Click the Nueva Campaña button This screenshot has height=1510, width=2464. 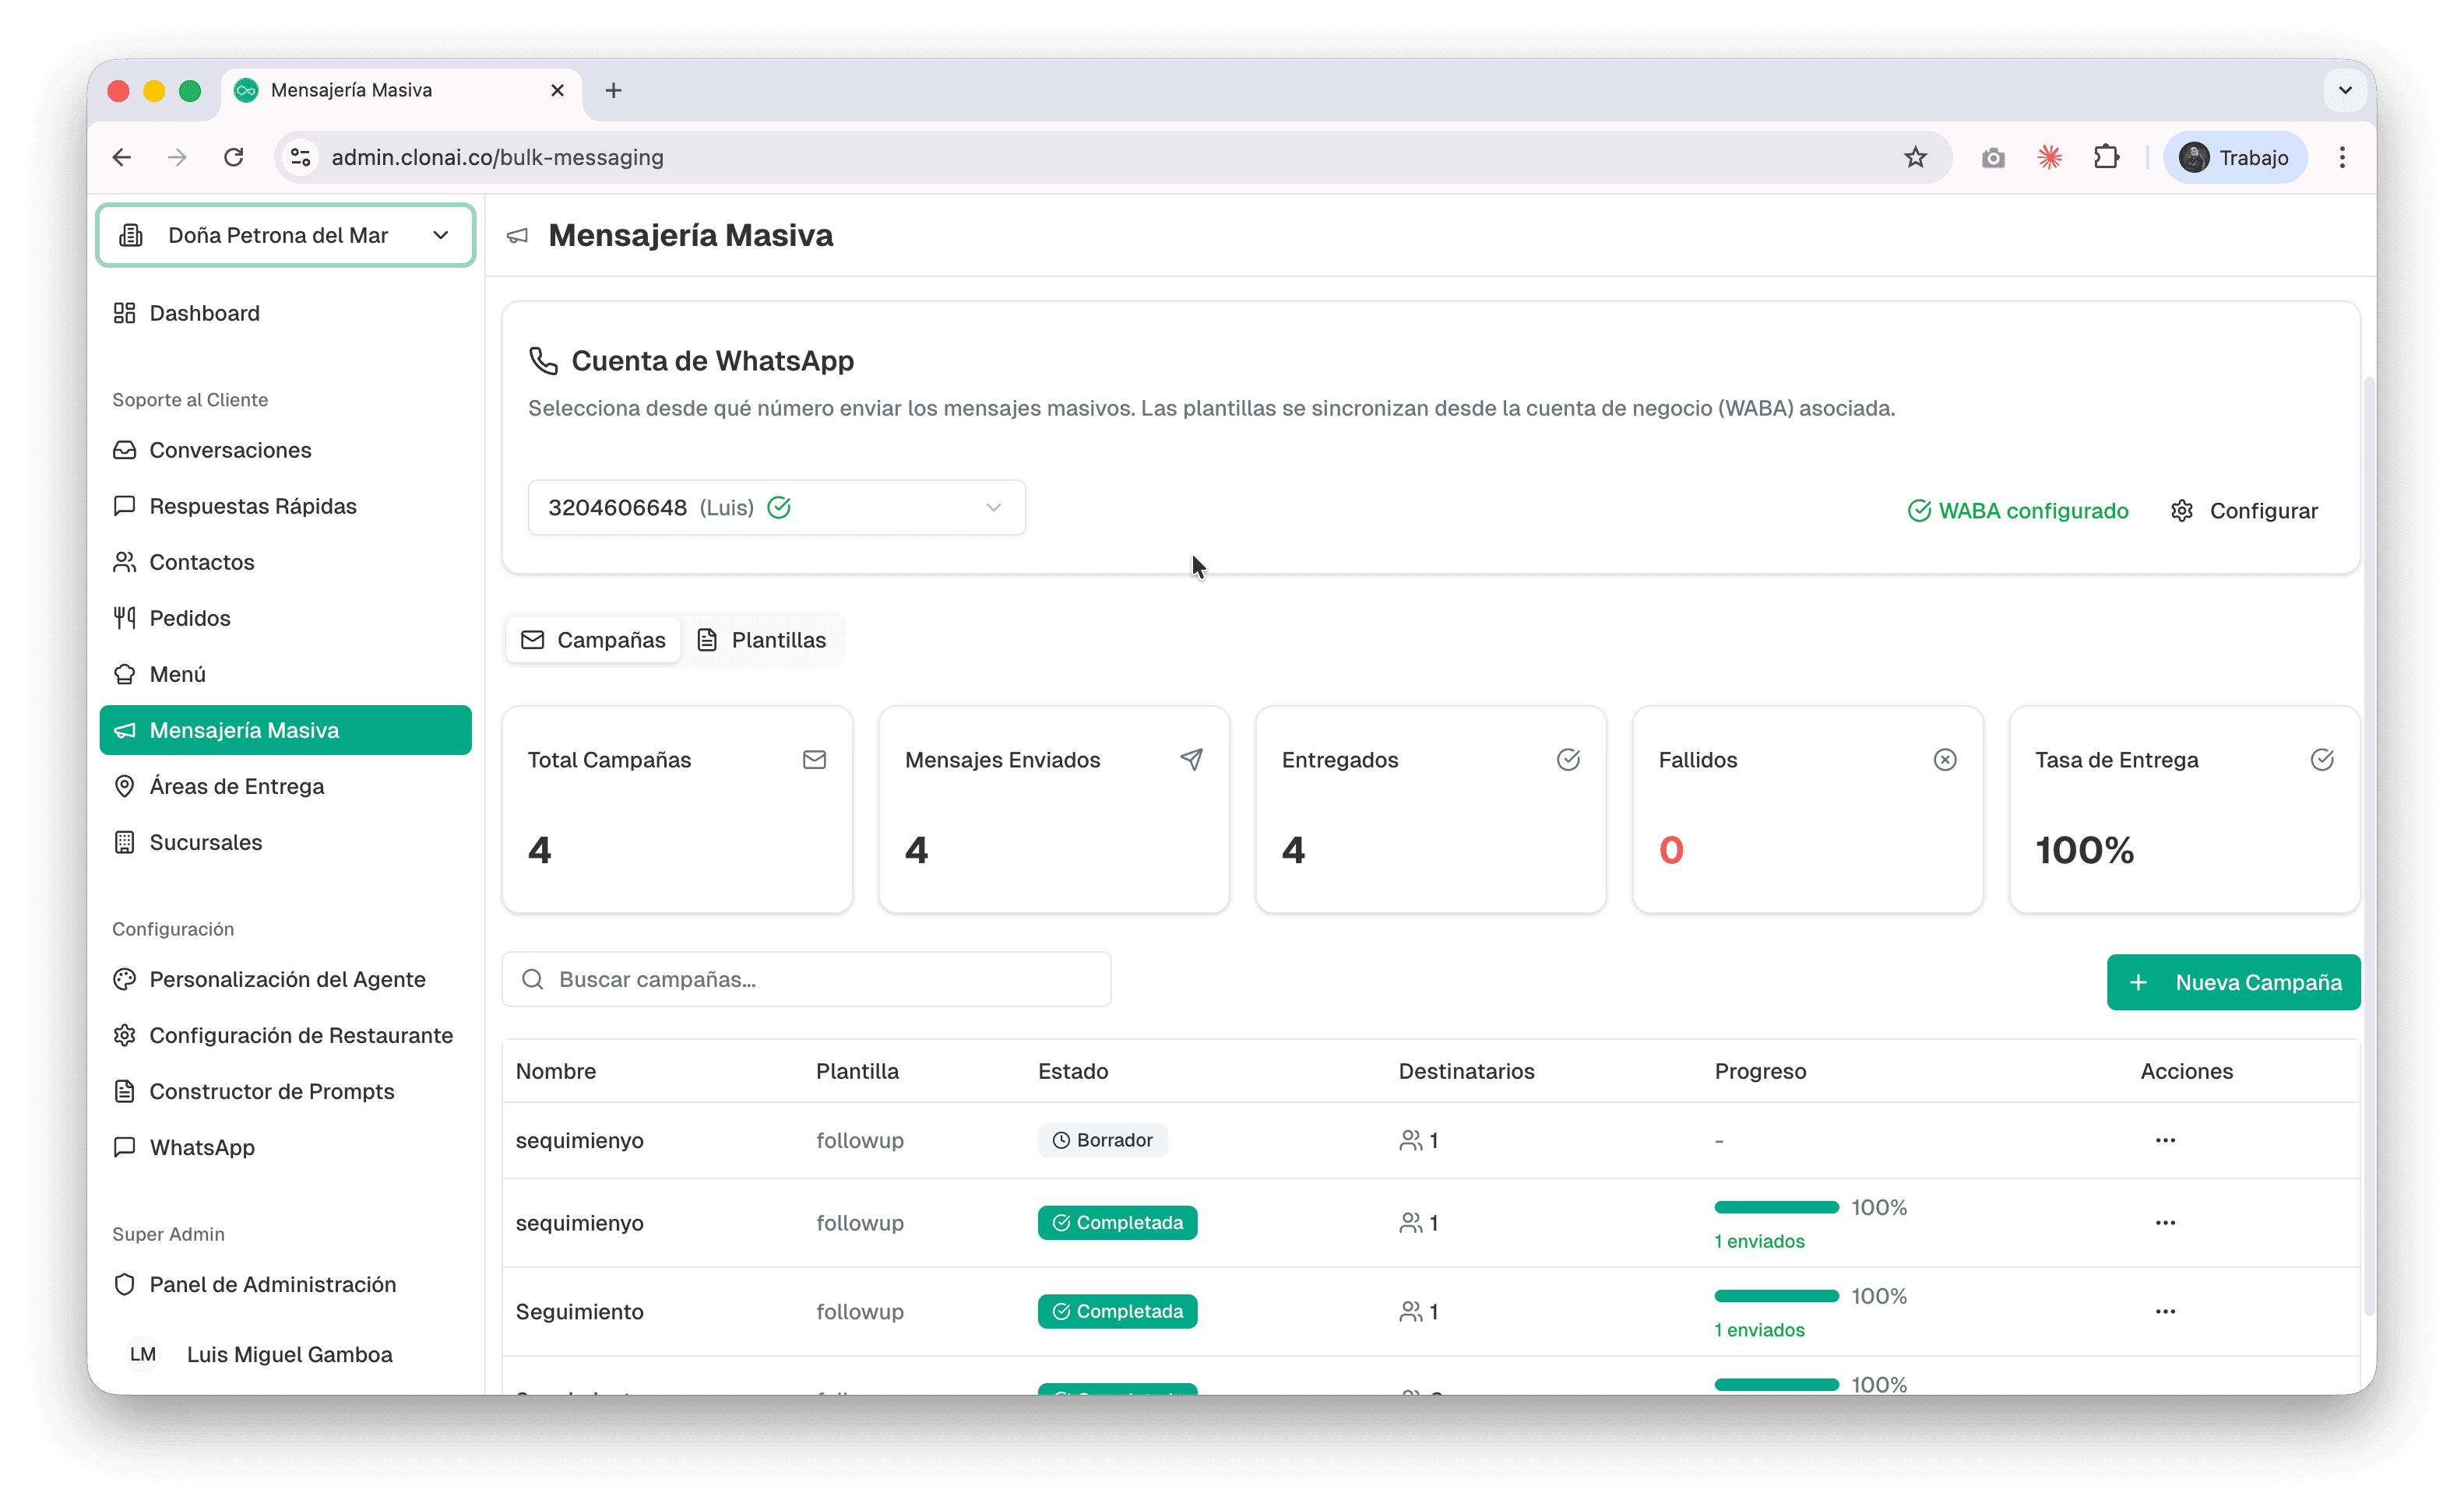pyautogui.click(x=2233, y=982)
